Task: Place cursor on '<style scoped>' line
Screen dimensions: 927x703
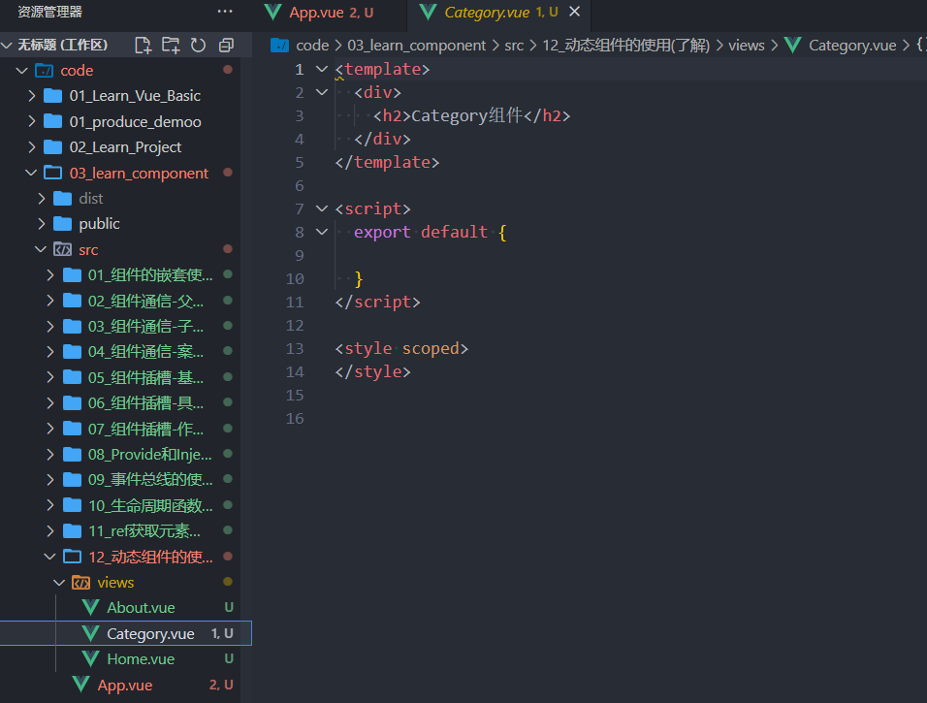Action: pyautogui.click(x=401, y=349)
